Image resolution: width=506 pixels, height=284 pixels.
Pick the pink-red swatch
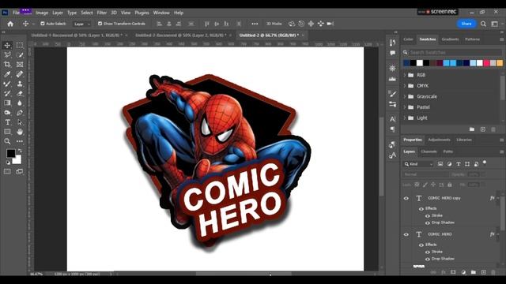click(x=486, y=63)
